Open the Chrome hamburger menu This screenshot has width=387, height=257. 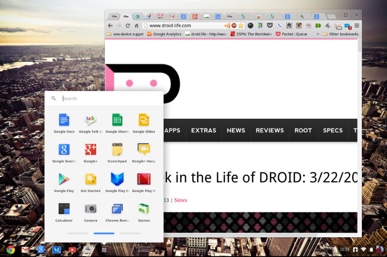pos(357,26)
